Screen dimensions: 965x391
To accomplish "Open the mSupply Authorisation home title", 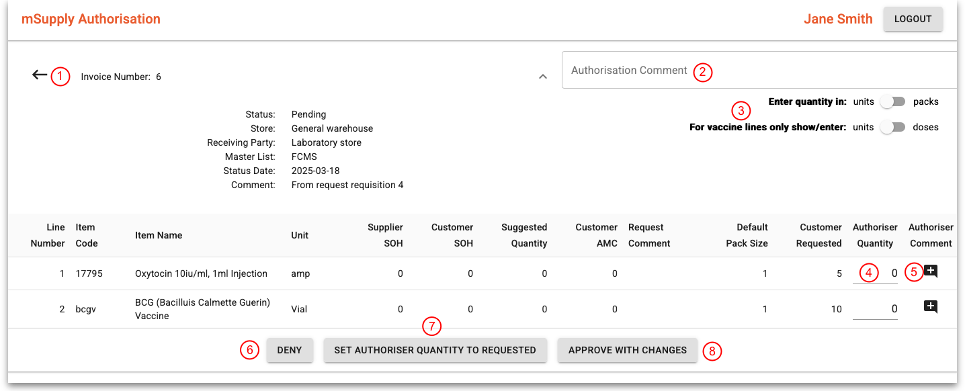I will [91, 19].
